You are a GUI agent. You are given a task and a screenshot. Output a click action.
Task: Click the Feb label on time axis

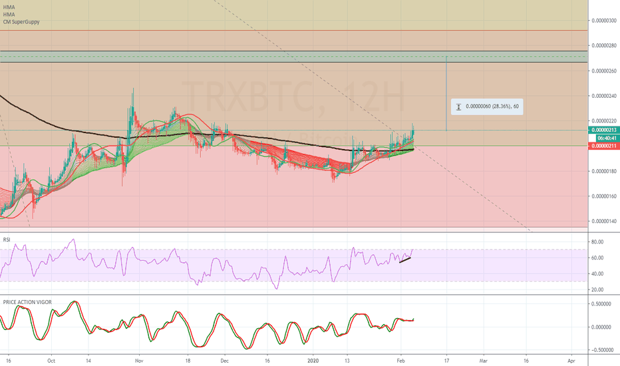400,361
